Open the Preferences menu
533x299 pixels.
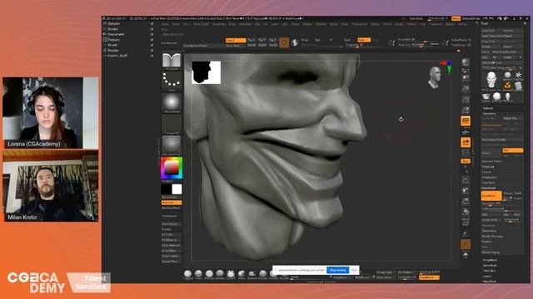pyautogui.click(x=359, y=24)
